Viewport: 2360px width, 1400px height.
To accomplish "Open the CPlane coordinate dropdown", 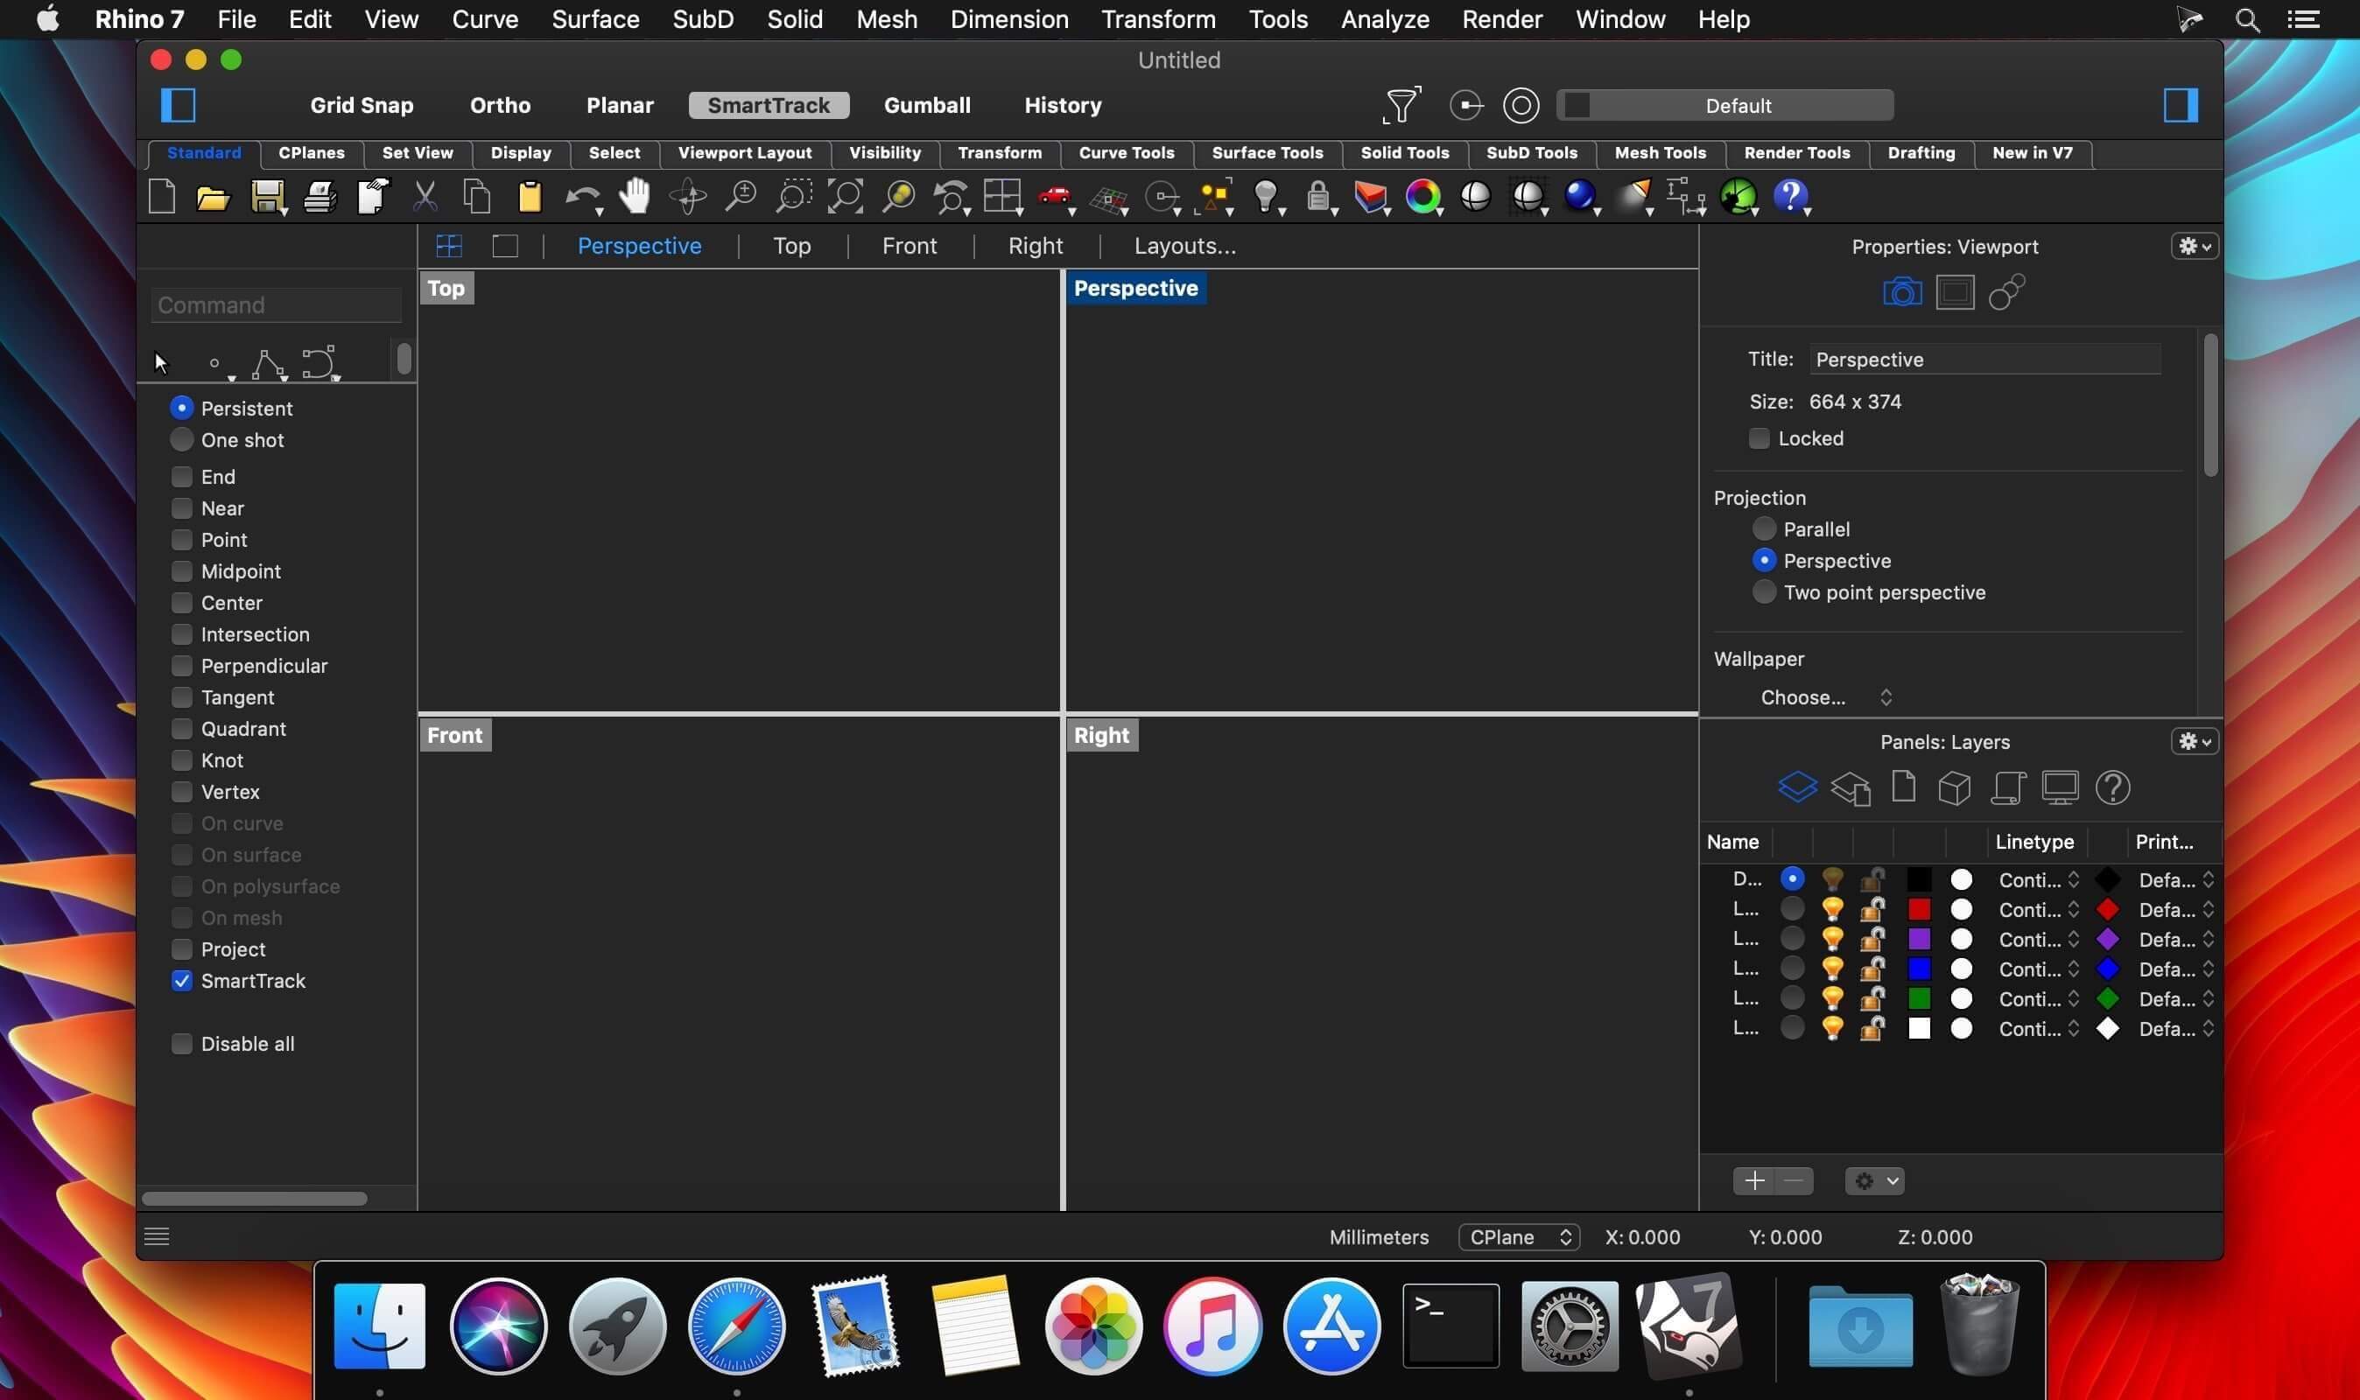I will pos(1520,1236).
